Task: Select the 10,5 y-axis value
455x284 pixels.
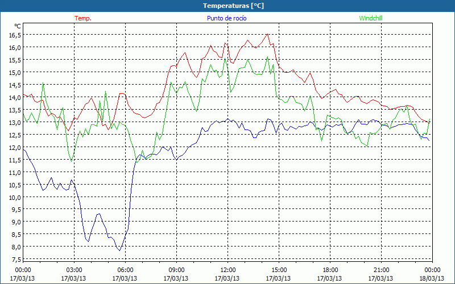Action: (15, 185)
